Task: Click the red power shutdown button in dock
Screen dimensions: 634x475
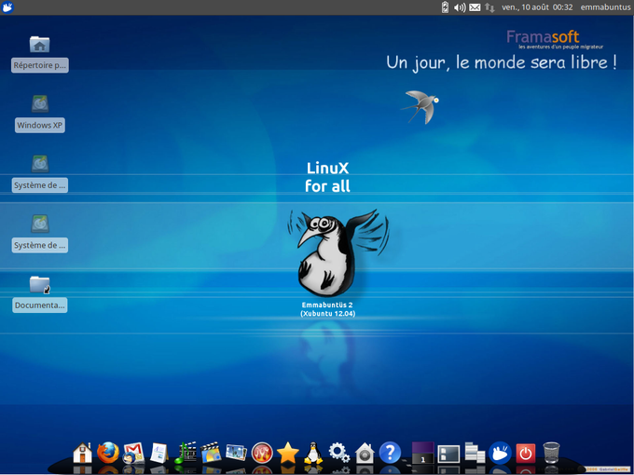Action: pos(526,454)
